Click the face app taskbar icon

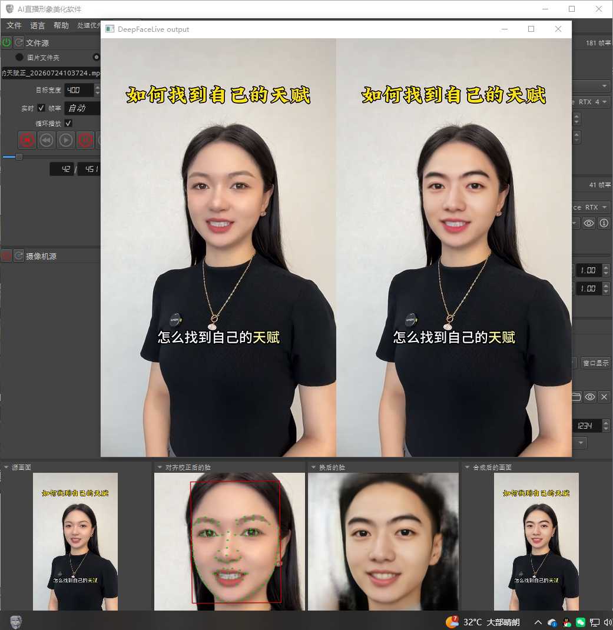pos(16,622)
